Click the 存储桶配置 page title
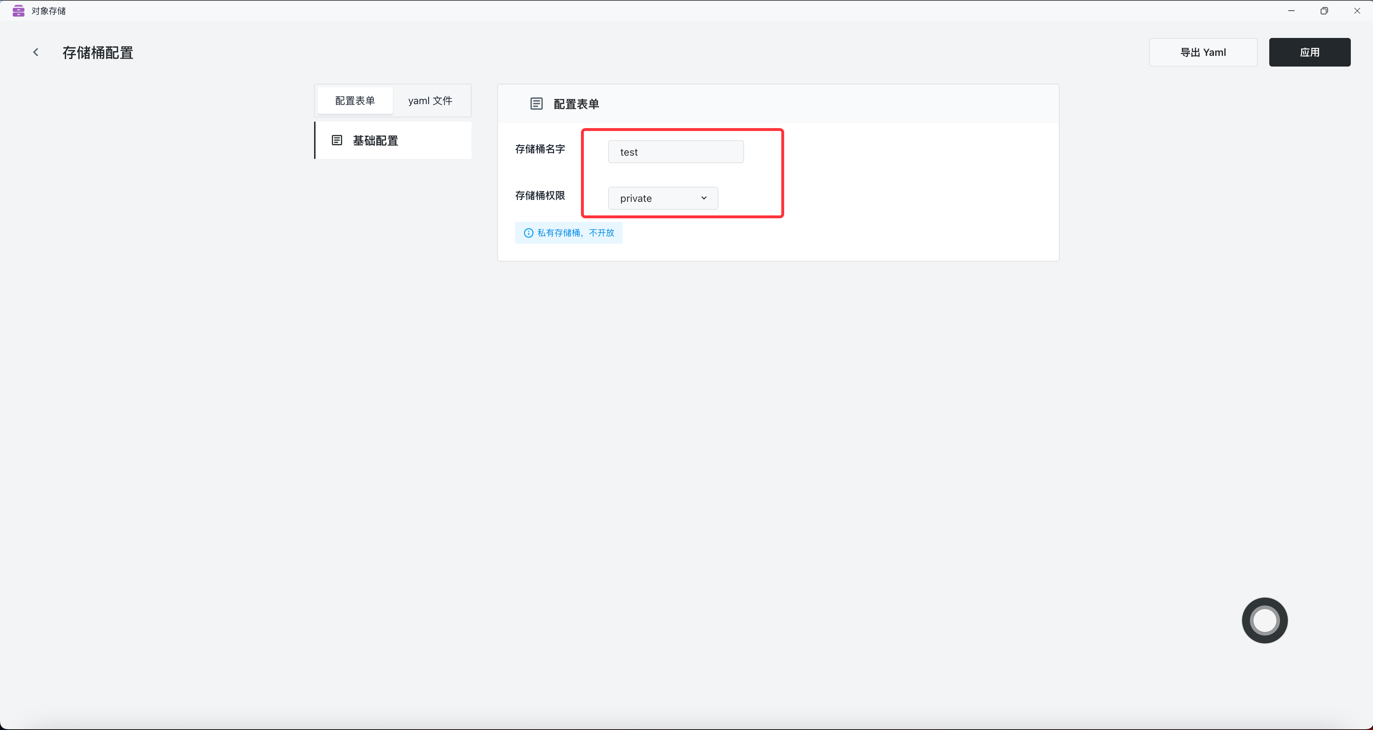This screenshot has width=1373, height=730. [98, 53]
